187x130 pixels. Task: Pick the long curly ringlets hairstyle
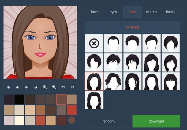[132, 81]
